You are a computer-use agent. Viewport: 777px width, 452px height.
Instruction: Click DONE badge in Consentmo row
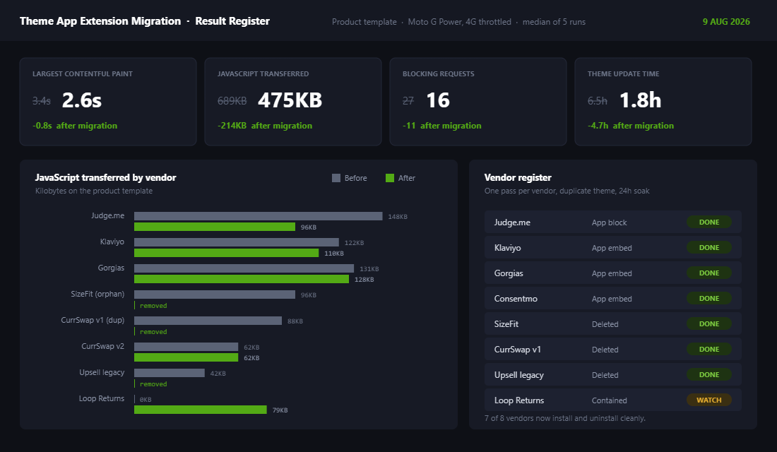pos(709,298)
